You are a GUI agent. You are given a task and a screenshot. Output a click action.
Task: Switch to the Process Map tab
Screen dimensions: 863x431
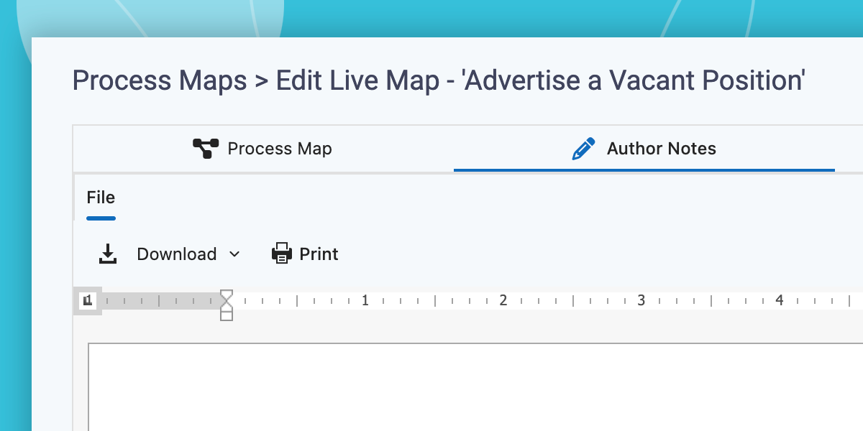point(262,149)
